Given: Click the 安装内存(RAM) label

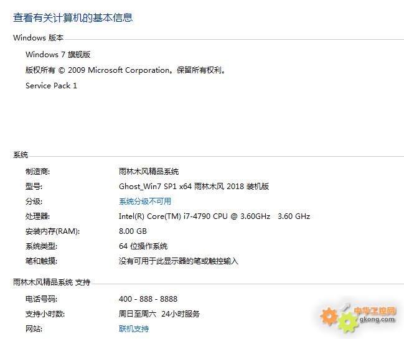Looking at the screenshot, I should [52, 231].
